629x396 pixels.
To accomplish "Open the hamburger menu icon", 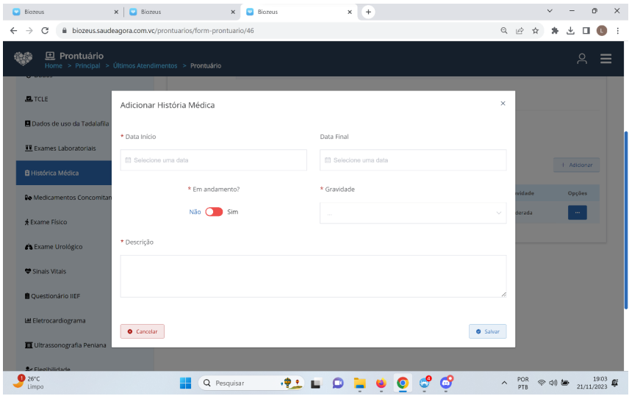I will [605, 60].
